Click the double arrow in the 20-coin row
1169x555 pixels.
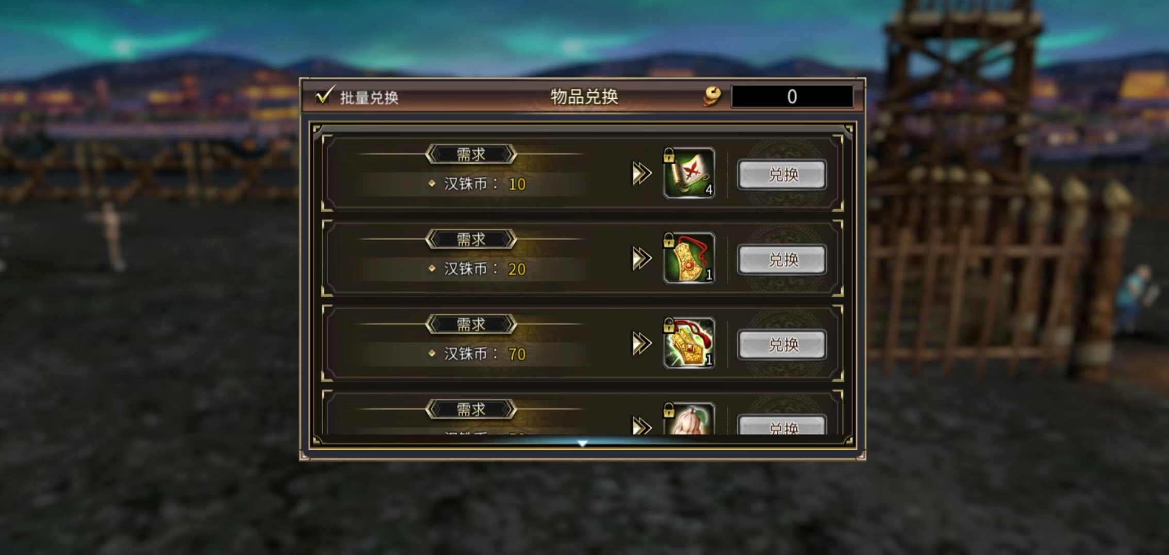click(642, 258)
